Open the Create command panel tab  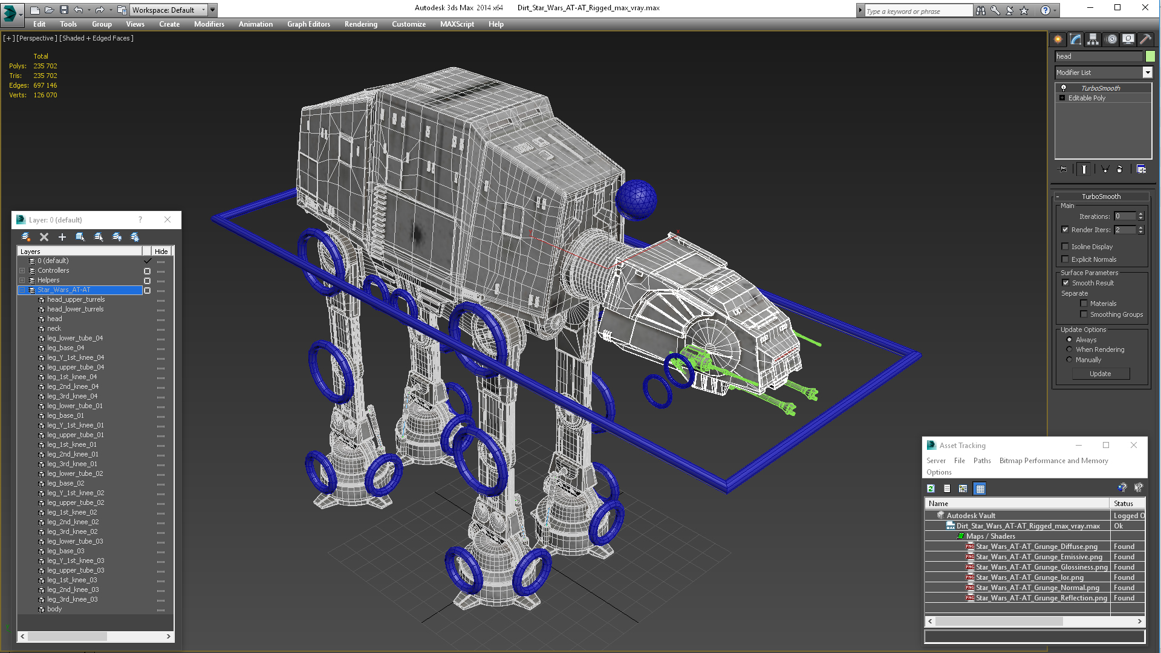coord(1058,39)
